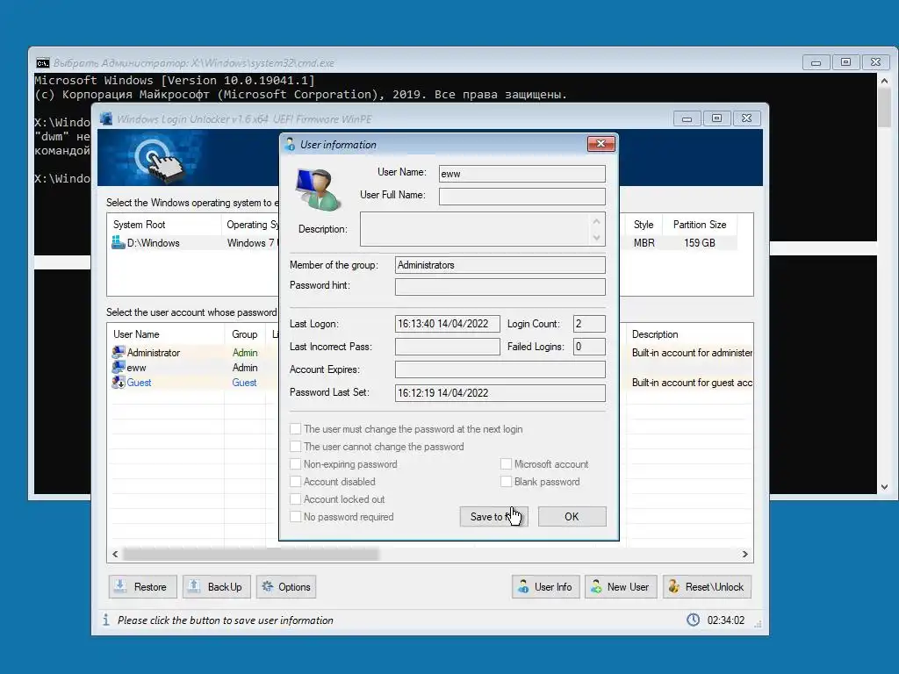This screenshot has width=899, height=674.
Task: Click the Partition Size column header
Action: 700,225
